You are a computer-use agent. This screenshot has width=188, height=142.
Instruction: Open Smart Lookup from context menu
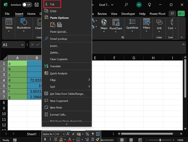click(58, 39)
